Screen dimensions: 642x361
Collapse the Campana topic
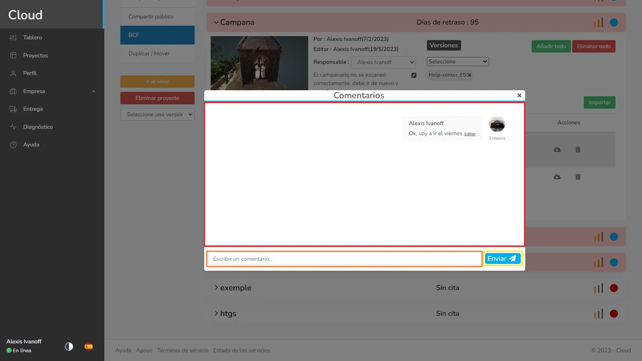pos(216,22)
